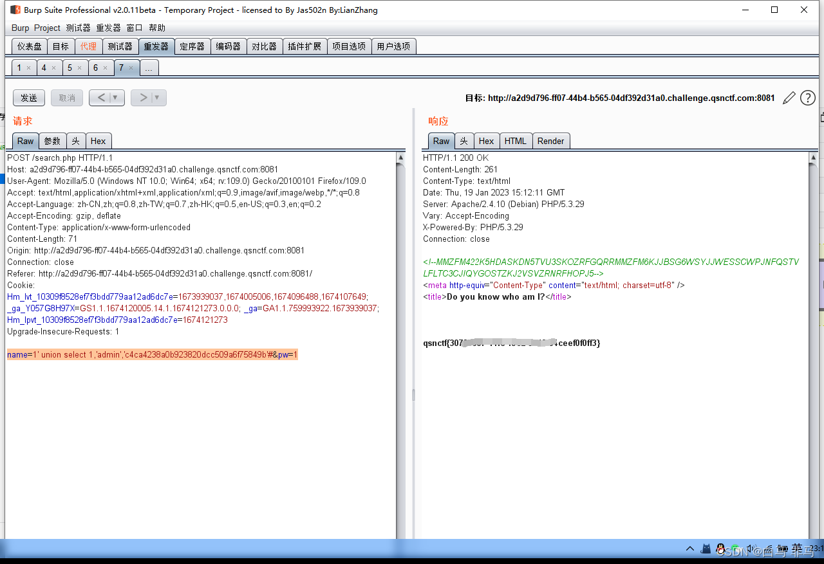Go forward with the > history button
This screenshot has height=564, width=824.
(x=143, y=98)
